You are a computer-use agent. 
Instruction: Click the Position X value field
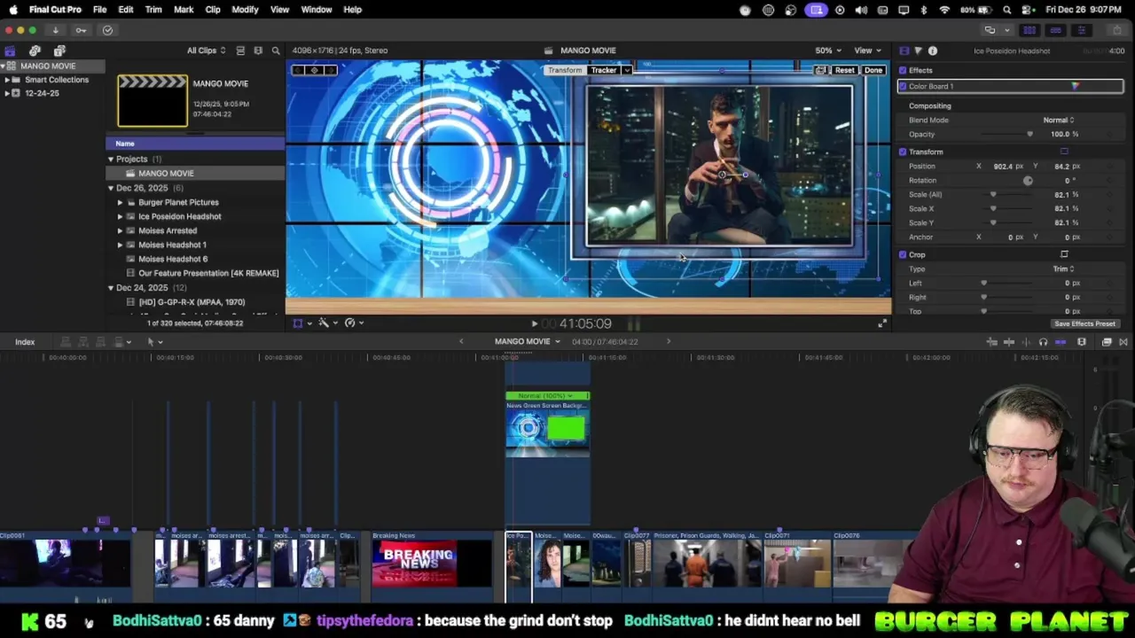(1003, 166)
